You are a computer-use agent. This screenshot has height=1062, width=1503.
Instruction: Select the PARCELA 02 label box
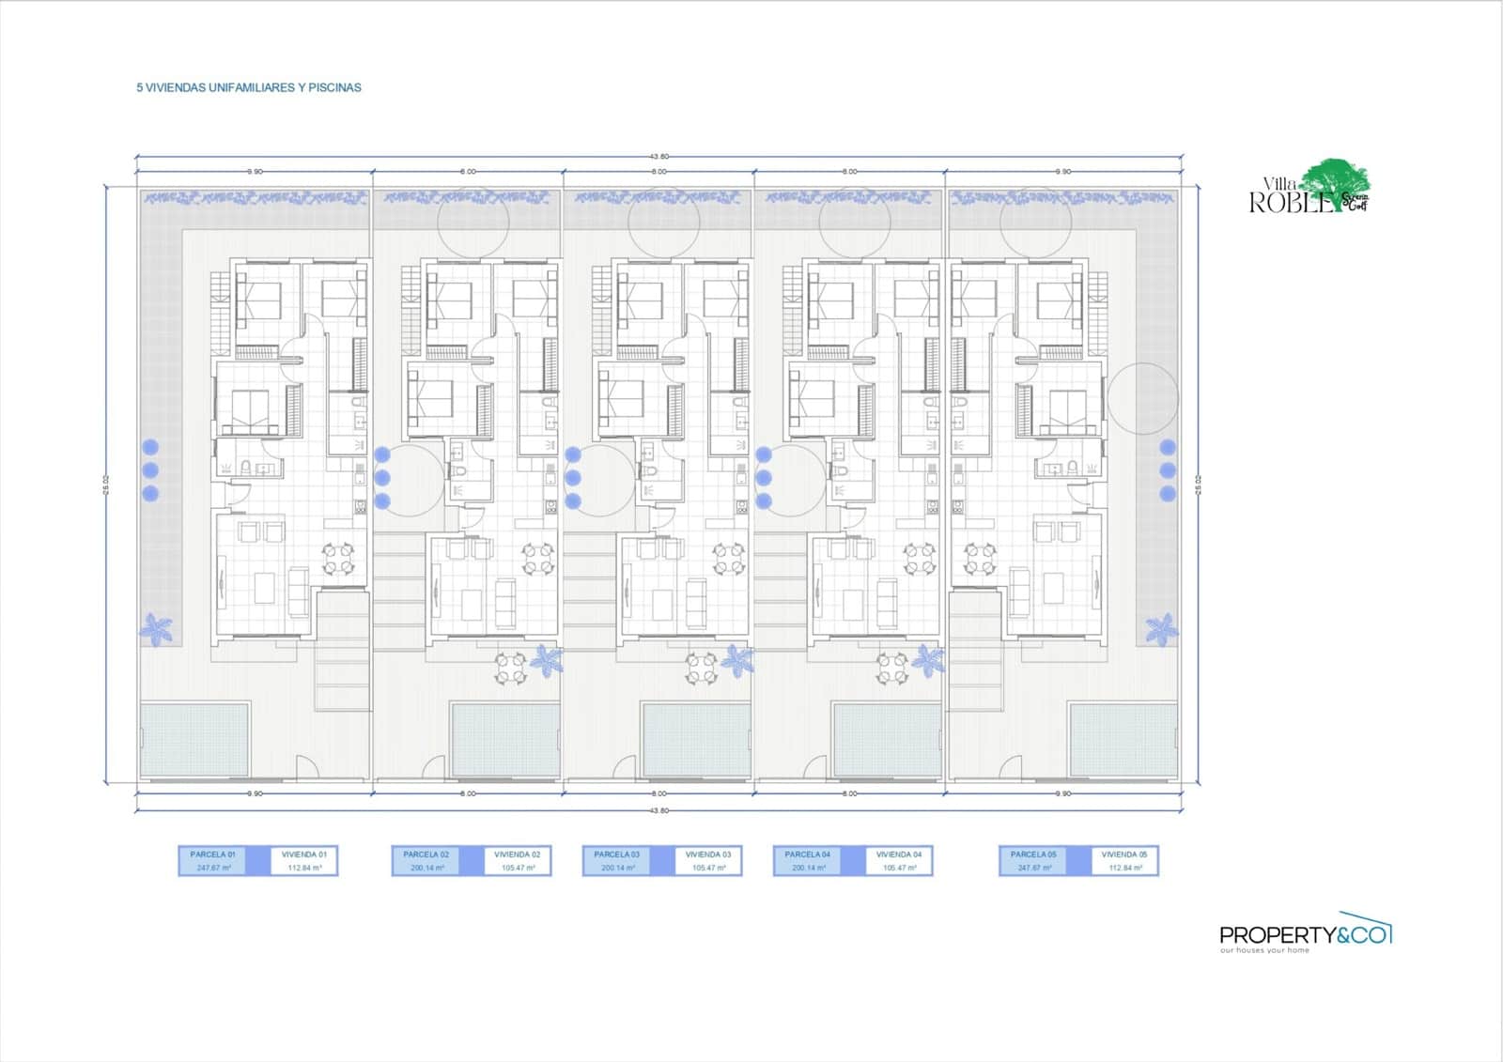tap(426, 861)
